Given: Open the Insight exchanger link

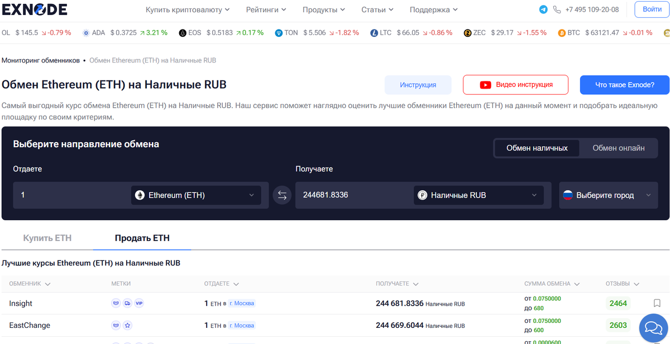Looking at the screenshot, I should [21, 303].
